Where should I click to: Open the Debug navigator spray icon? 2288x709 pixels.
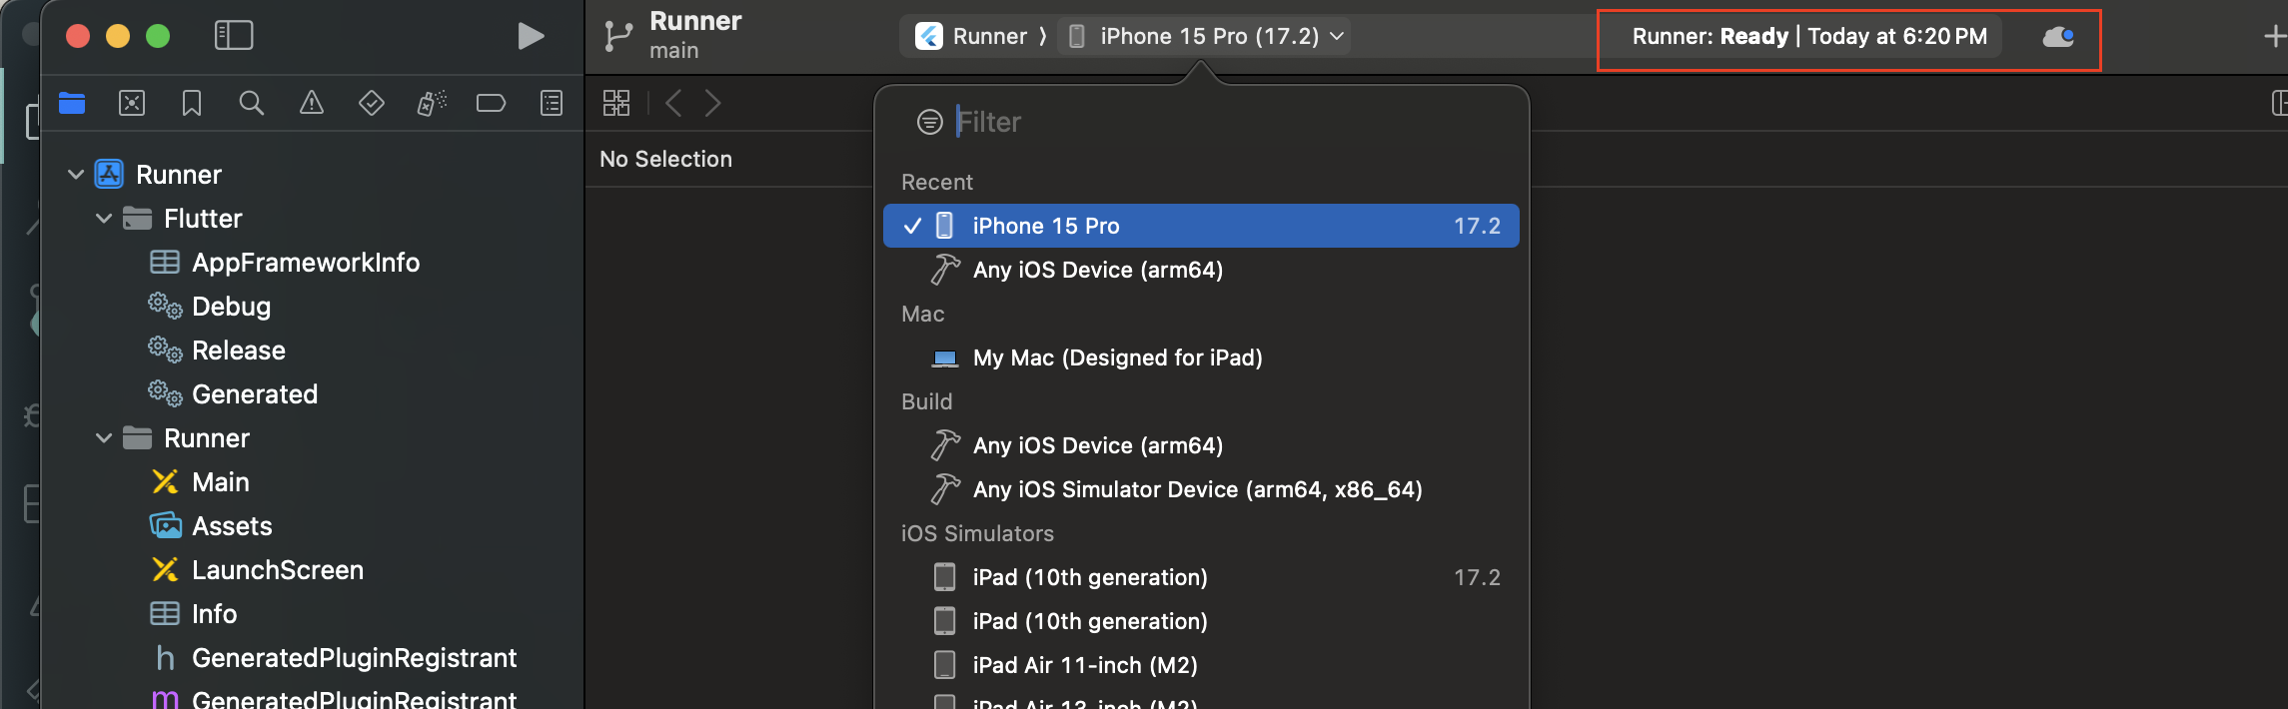[432, 103]
